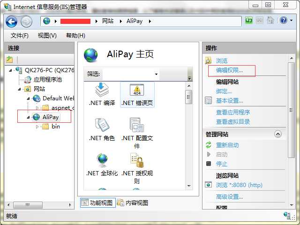Collapse the Default Web Site node

coord(28,98)
